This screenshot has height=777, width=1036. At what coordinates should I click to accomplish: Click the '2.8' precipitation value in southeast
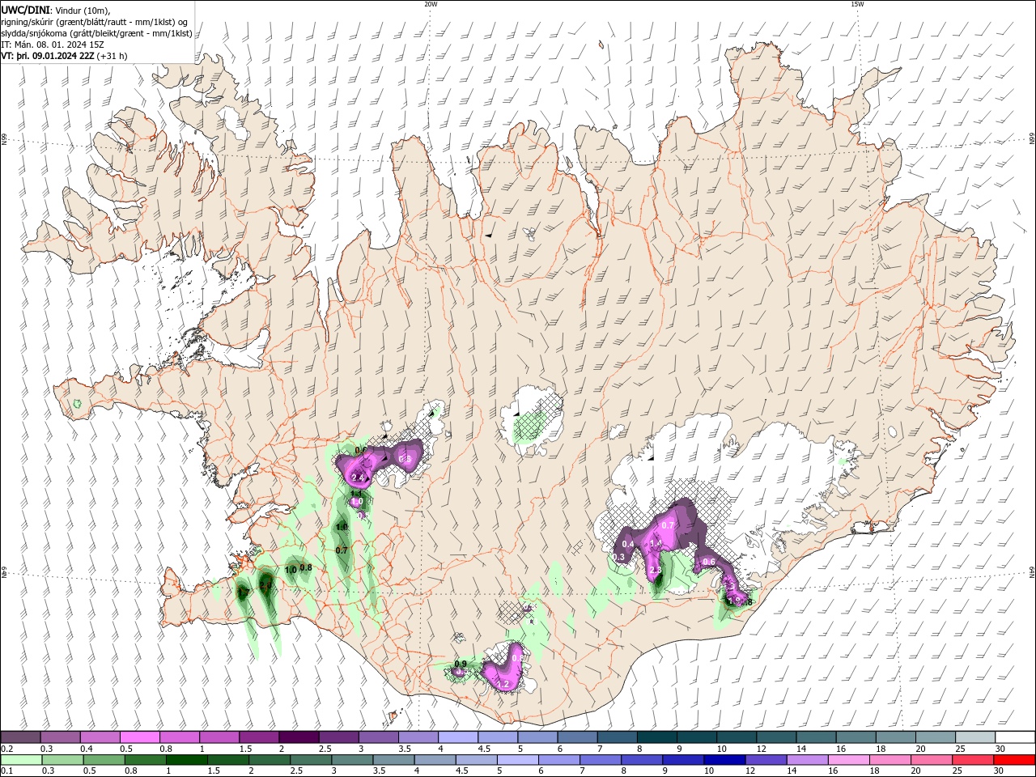click(x=656, y=571)
